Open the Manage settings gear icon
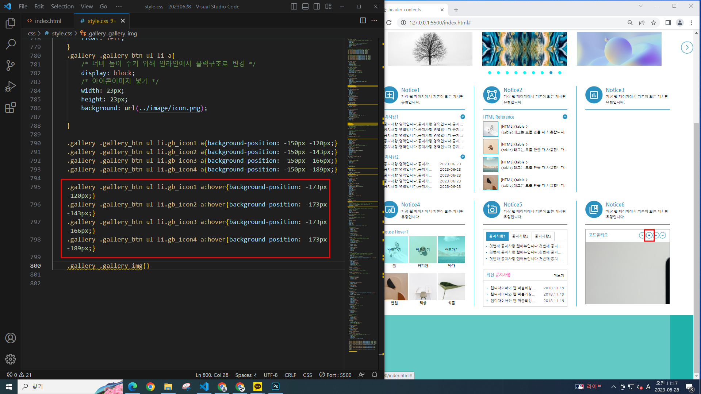This screenshot has height=394, width=701. [x=11, y=359]
